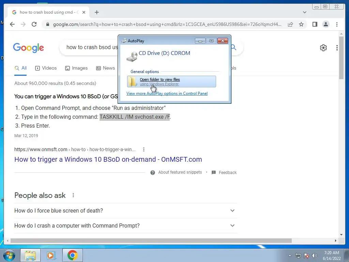Screen dimensions: 349x262
Task: Switch to the Images tab
Action: [76, 68]
